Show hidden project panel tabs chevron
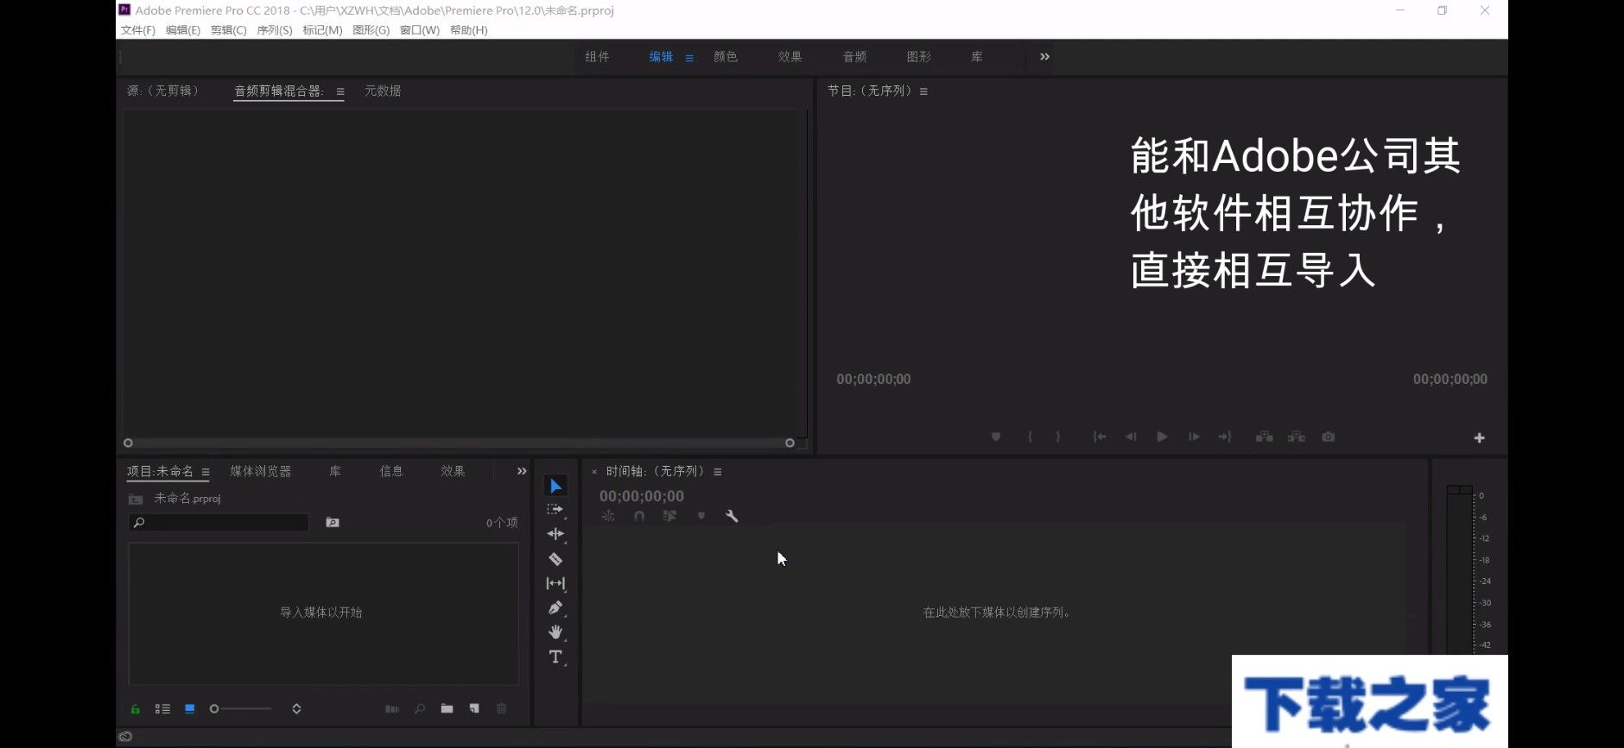The image size is (1624, 748). (522, 471)
